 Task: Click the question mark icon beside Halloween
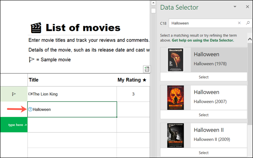[30, 109]
